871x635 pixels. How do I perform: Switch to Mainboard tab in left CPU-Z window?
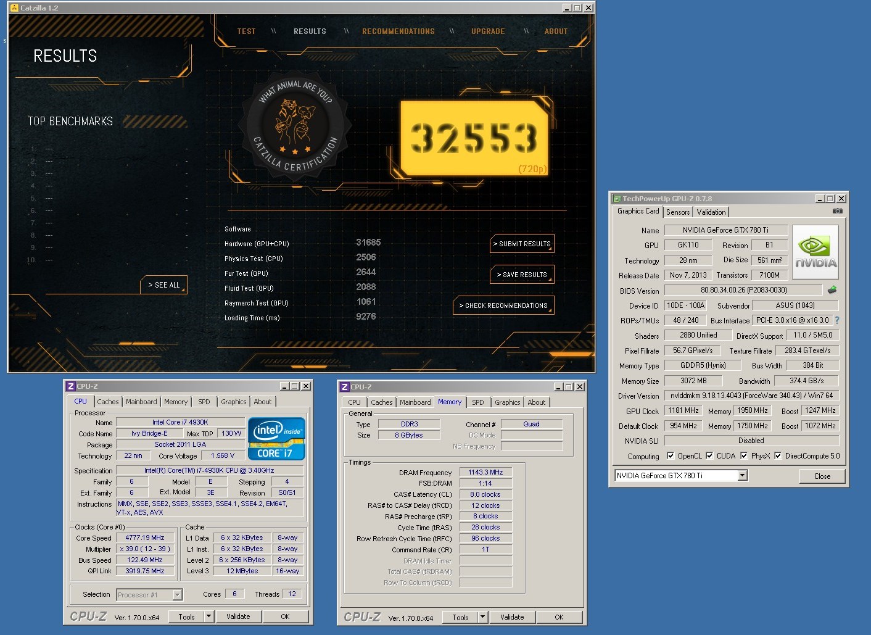pyautogui.click(x=141, y=402)
